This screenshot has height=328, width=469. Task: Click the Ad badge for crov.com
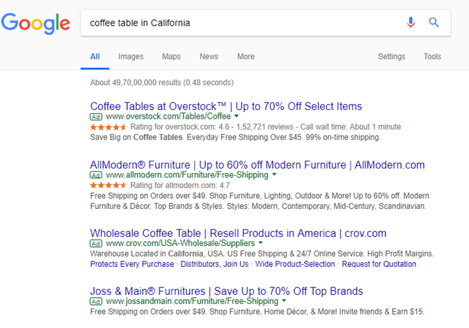96,244
